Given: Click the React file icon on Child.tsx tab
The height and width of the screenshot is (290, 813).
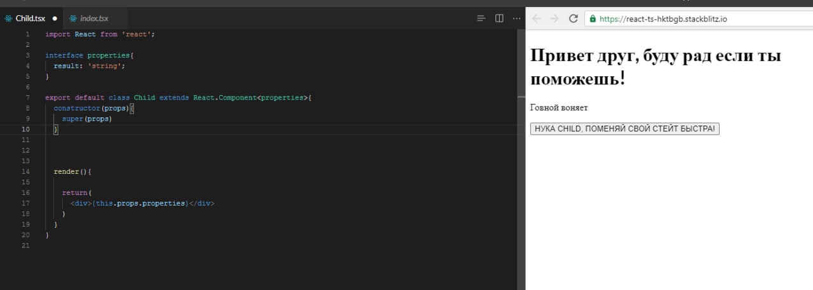Looking at the screenshot, I should 8,18.
